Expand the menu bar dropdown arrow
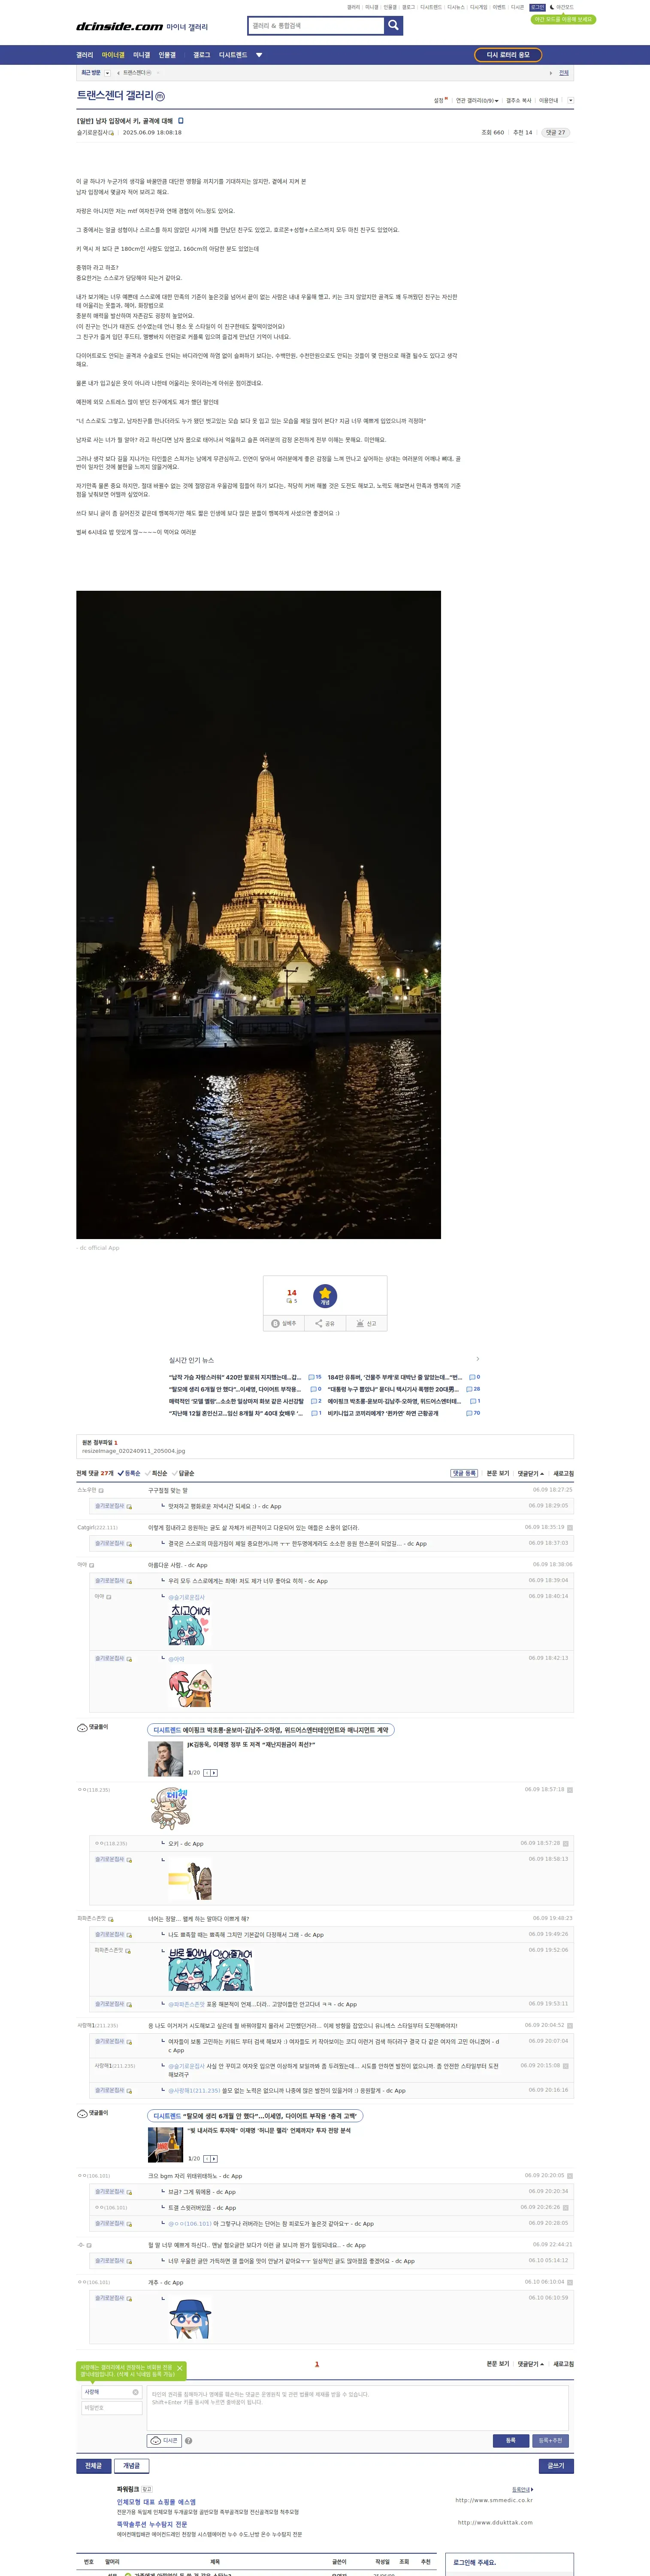The image size is (650, 2576). pos(259,55)
